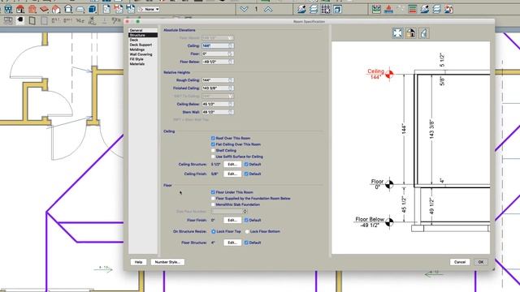The height and width of the screenshot is (292, 520).
Task: Click the absolute Floor elevation field
Action: [x=218, y=54]
